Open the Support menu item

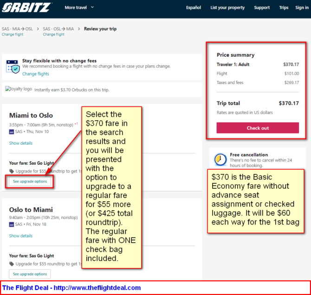[x=262, y=7]
